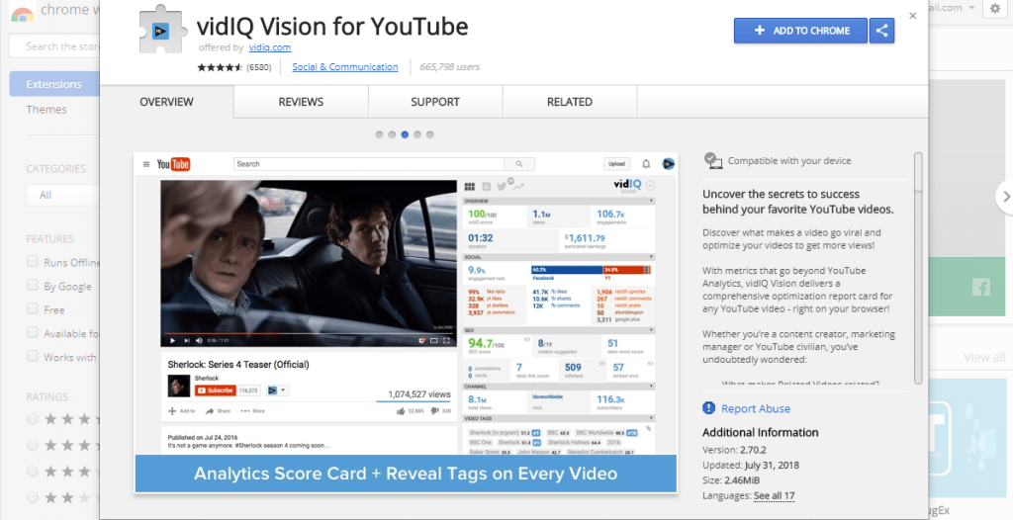Click the Facebook icon tile in background
Image resolution: width=1013 pixels, height=520 pixels.
(x=980, y=288)
